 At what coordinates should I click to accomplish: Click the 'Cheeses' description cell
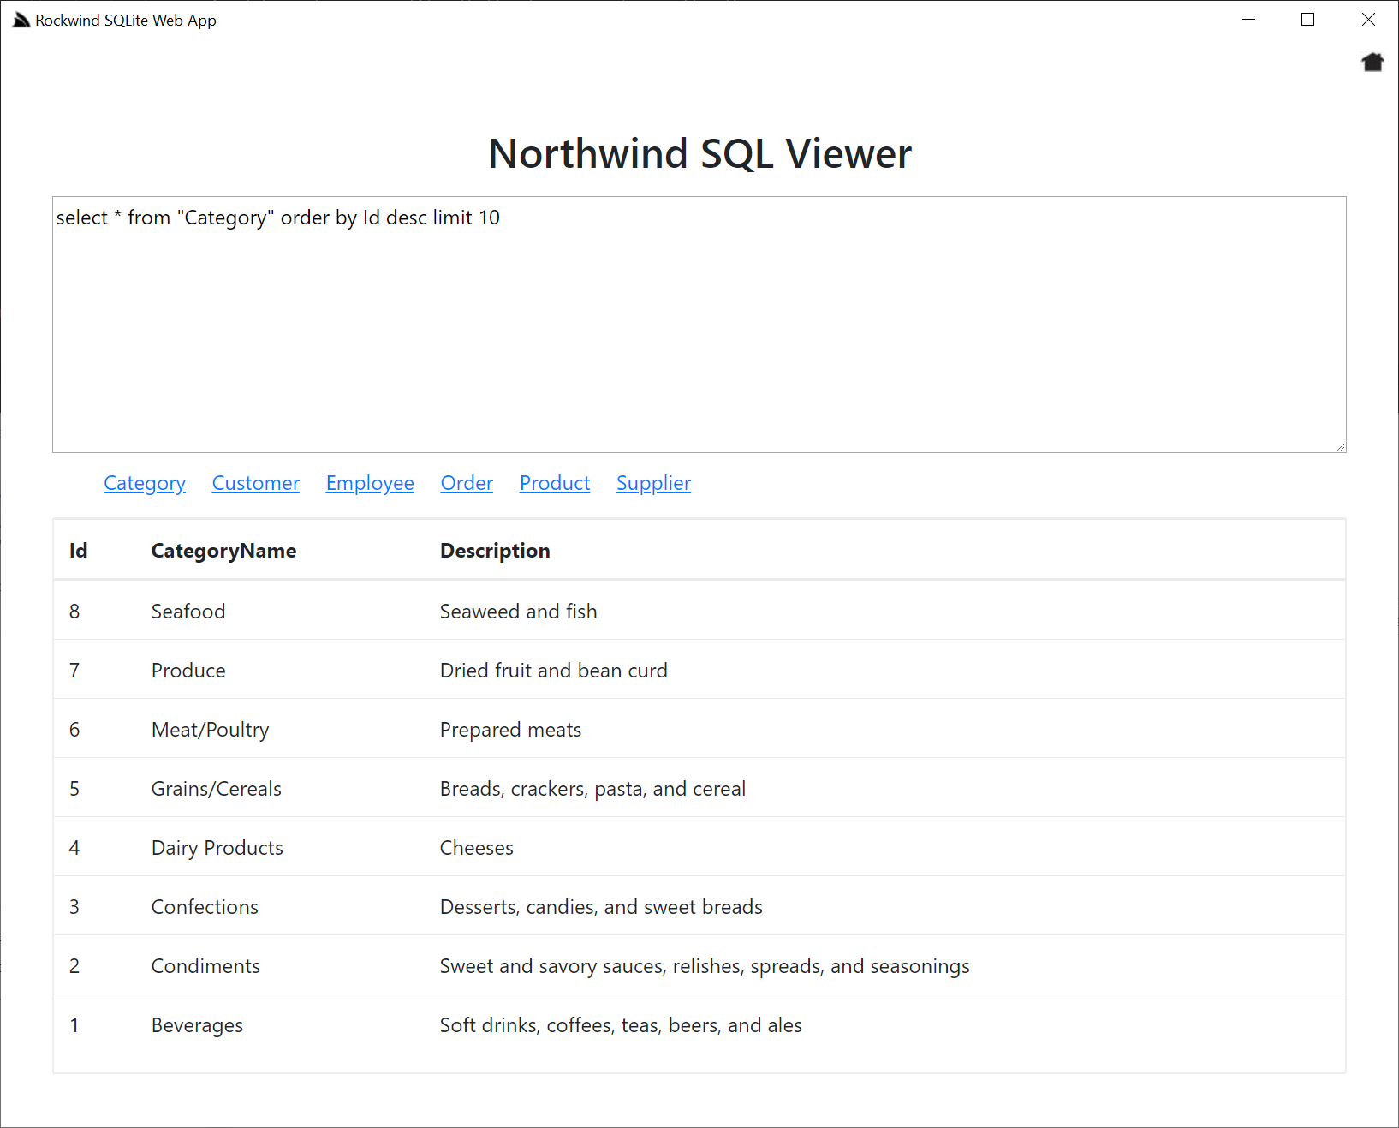click(477, 848)
